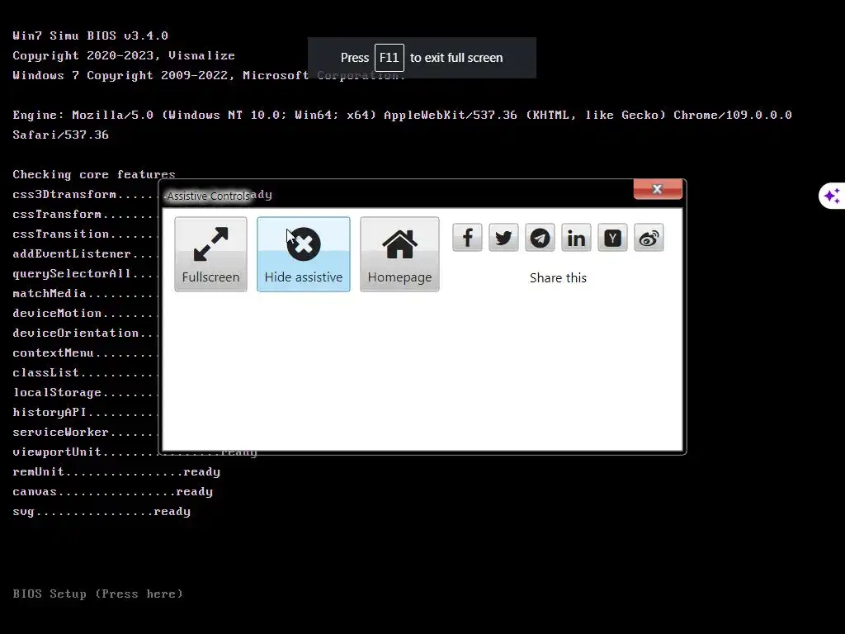The height and width of the screenshot is (634, 845).
Task: Click the "Win7 Simu BIOS v3.4.0" line
Action: (91, 35)
